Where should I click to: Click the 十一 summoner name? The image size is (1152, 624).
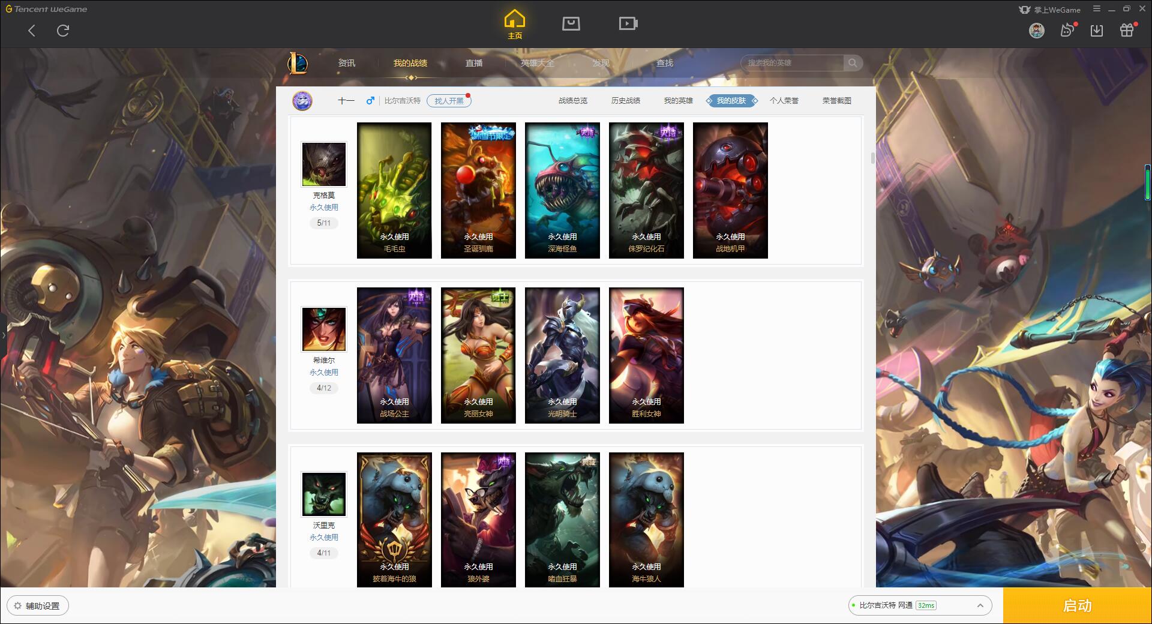point(346,101)
